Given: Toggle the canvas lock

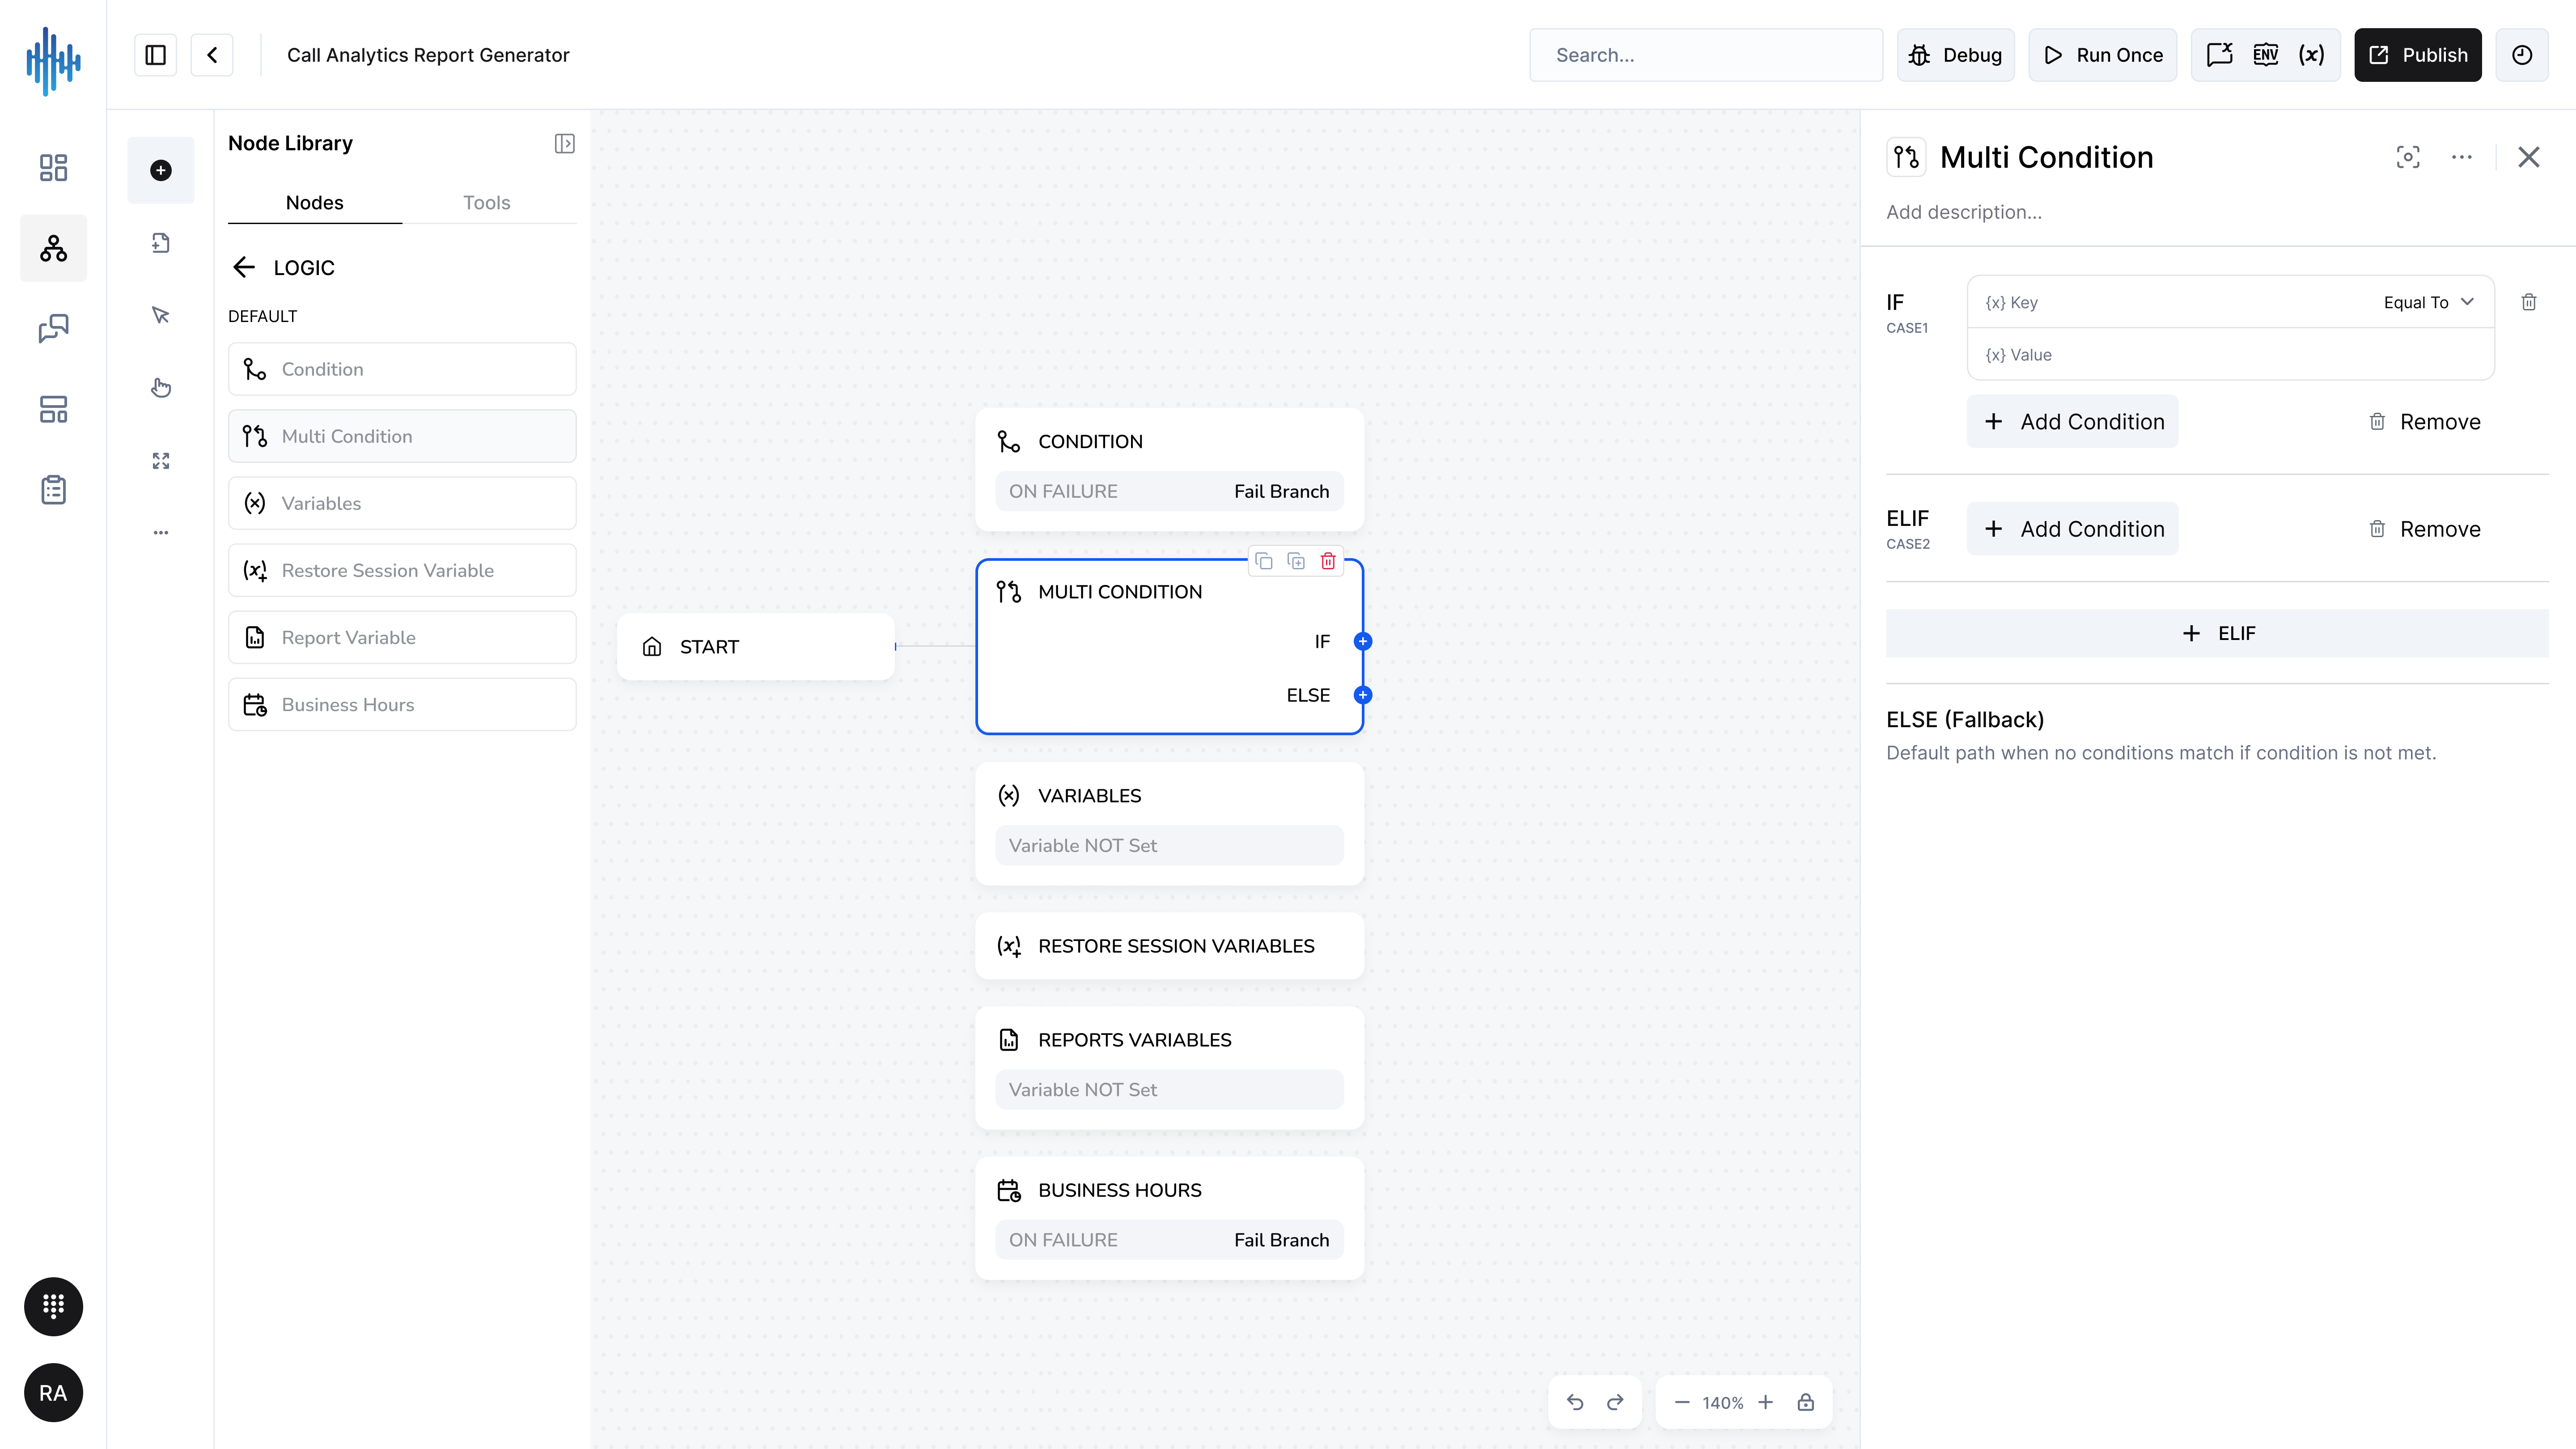Looking at the screenshot, I should point(1806,1402).
